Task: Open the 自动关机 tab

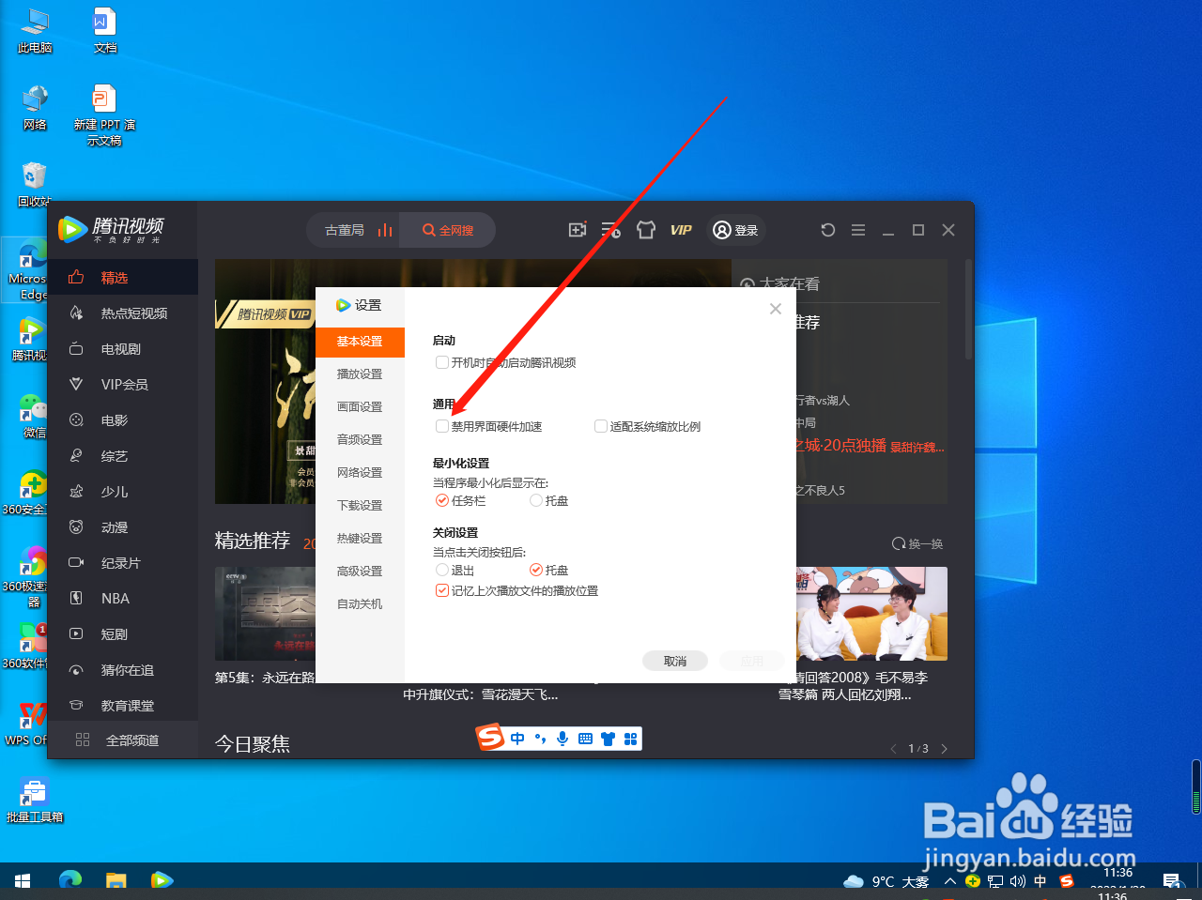Action: click(360, 604)
